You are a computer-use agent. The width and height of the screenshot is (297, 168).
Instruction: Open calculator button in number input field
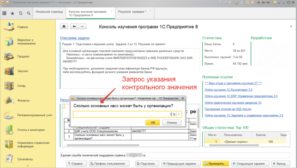174,114
